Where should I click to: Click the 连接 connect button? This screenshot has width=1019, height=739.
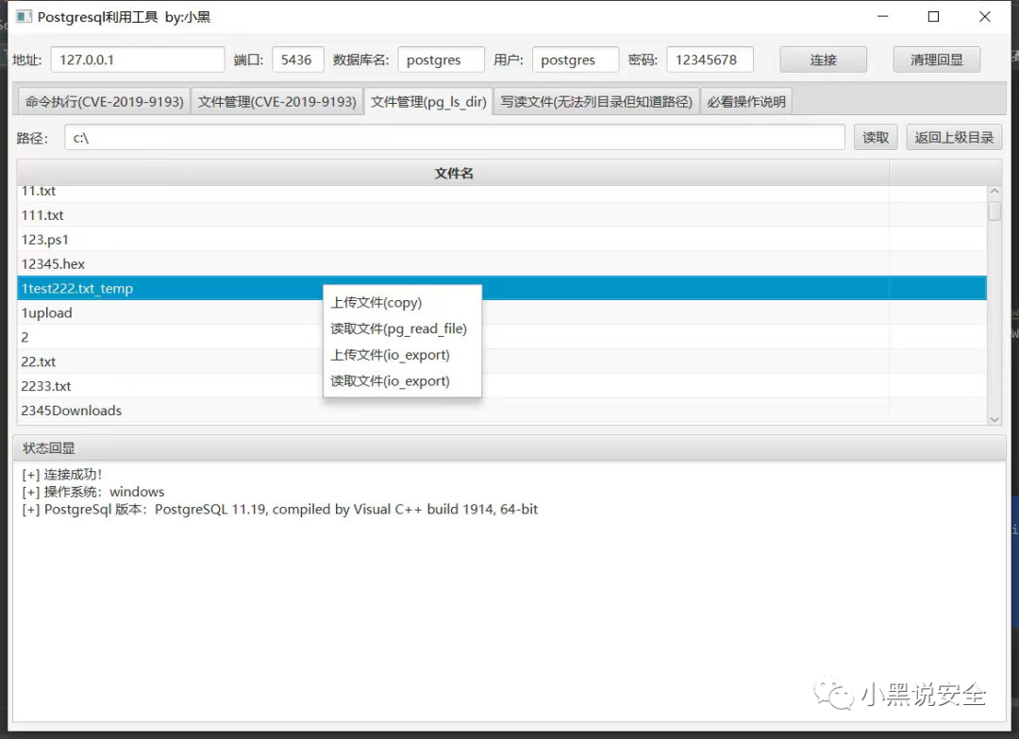[x=823, y=59]
